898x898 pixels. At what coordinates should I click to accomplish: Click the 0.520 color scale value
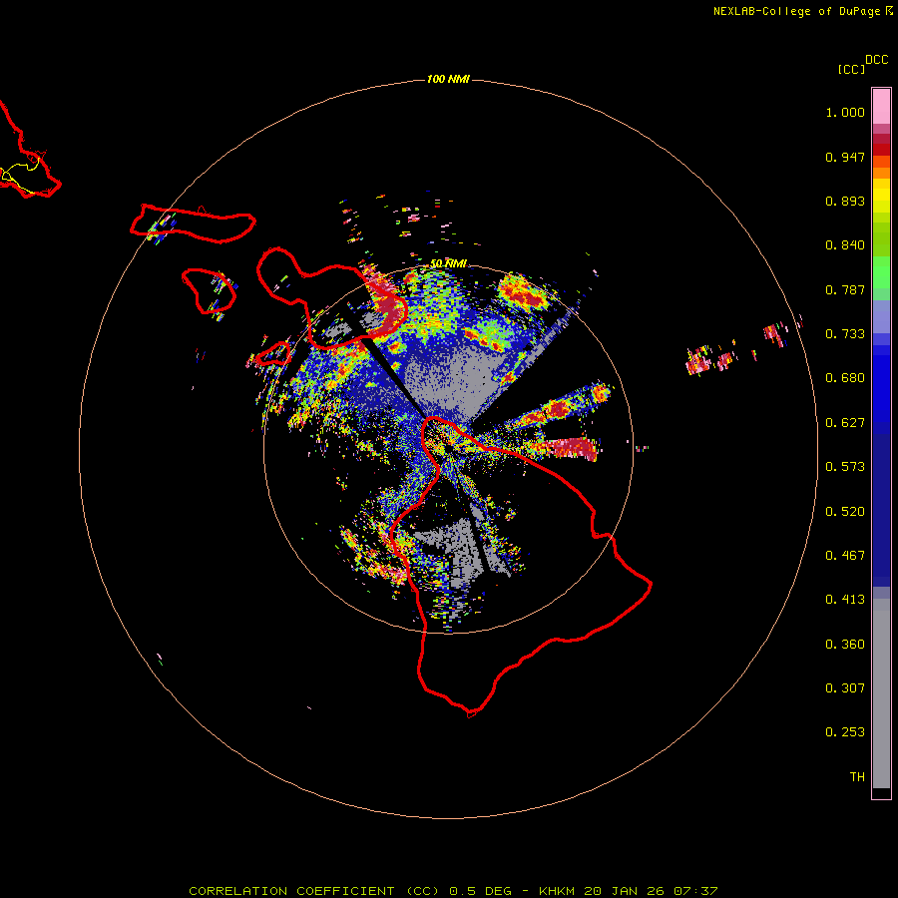pos(845,512)
